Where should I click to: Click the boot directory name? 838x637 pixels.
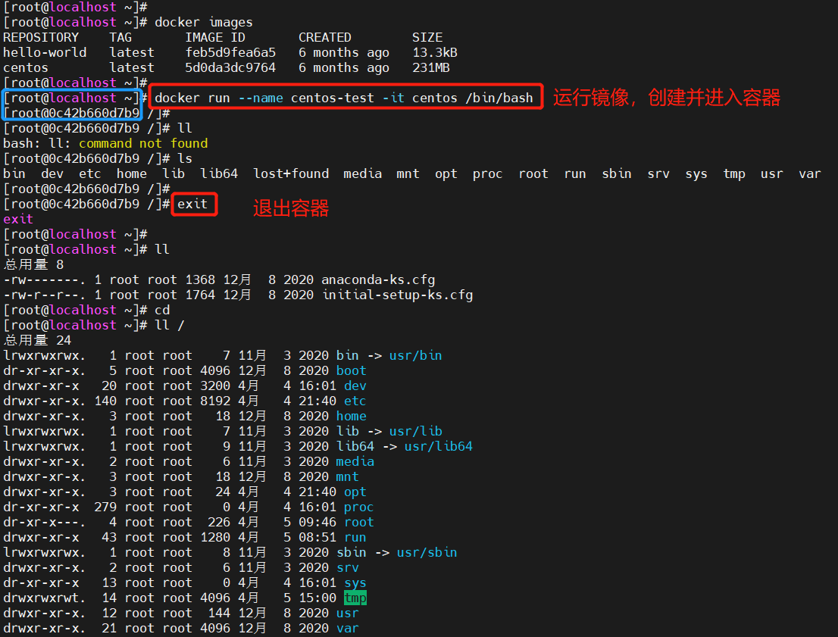351,371
